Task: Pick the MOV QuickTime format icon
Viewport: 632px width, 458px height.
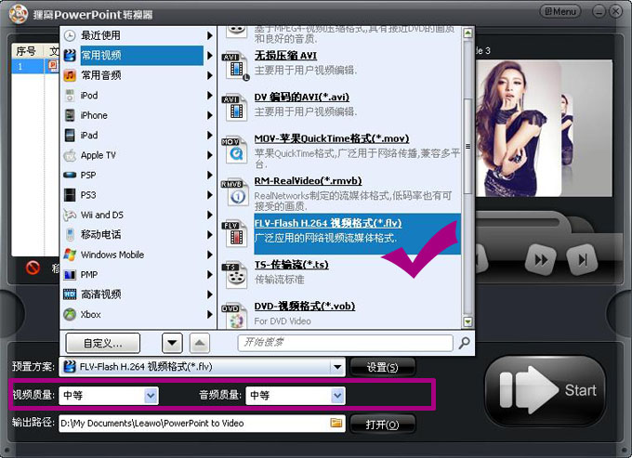Action: 235,149
